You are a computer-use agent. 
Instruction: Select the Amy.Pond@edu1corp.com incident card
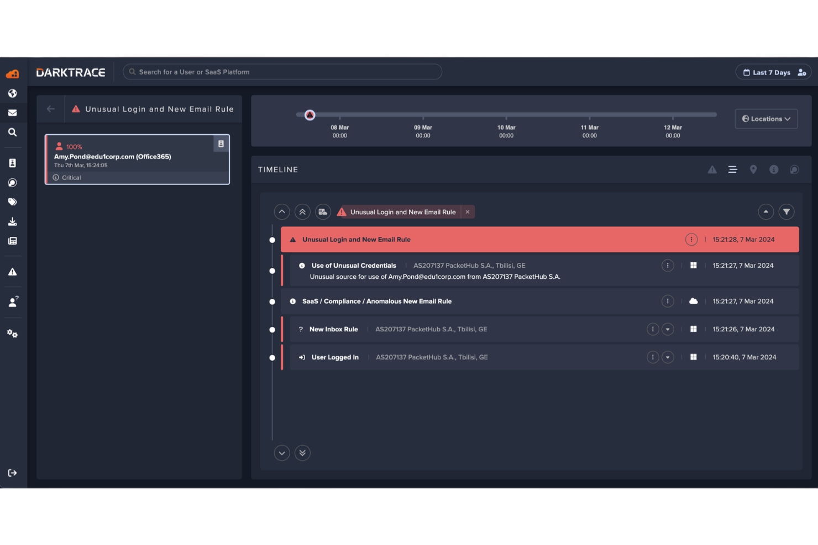click(x=137, y=159)
